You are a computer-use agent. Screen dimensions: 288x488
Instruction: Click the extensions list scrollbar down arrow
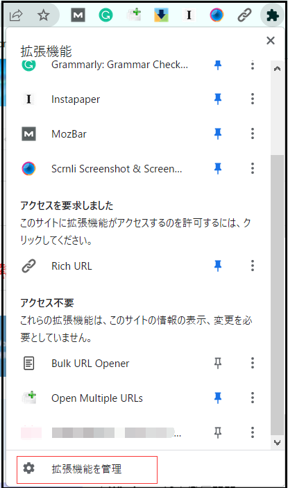click(x=277, y=442)
